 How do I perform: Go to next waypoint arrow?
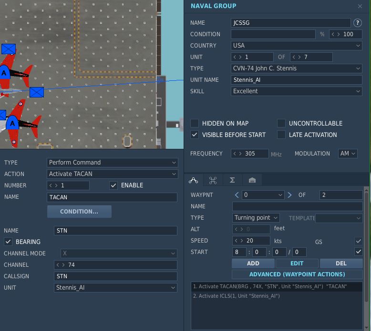289,195
